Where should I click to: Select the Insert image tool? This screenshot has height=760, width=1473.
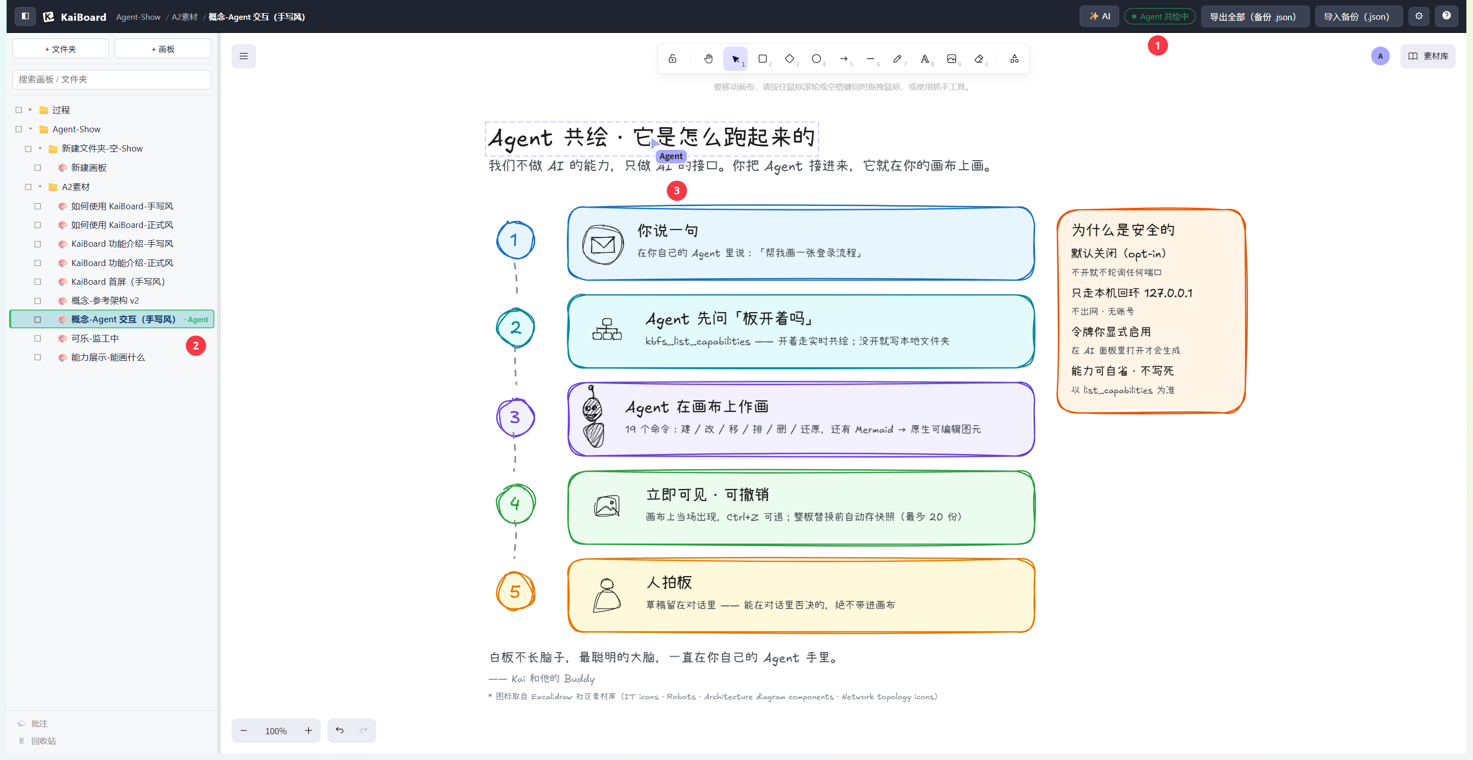point(951,58)
